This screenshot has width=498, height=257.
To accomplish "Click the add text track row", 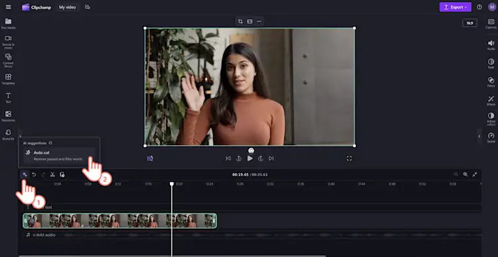I will pyautogui.click(x=252, y=207).
